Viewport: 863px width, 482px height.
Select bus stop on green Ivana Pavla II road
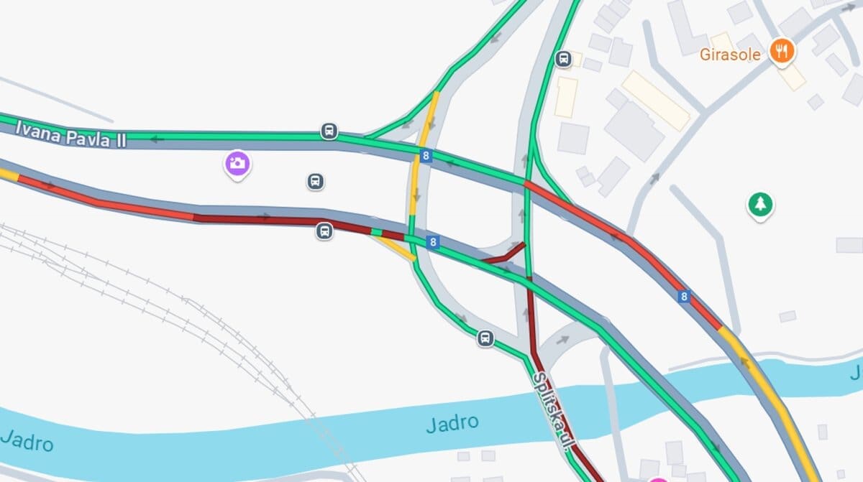329,131
